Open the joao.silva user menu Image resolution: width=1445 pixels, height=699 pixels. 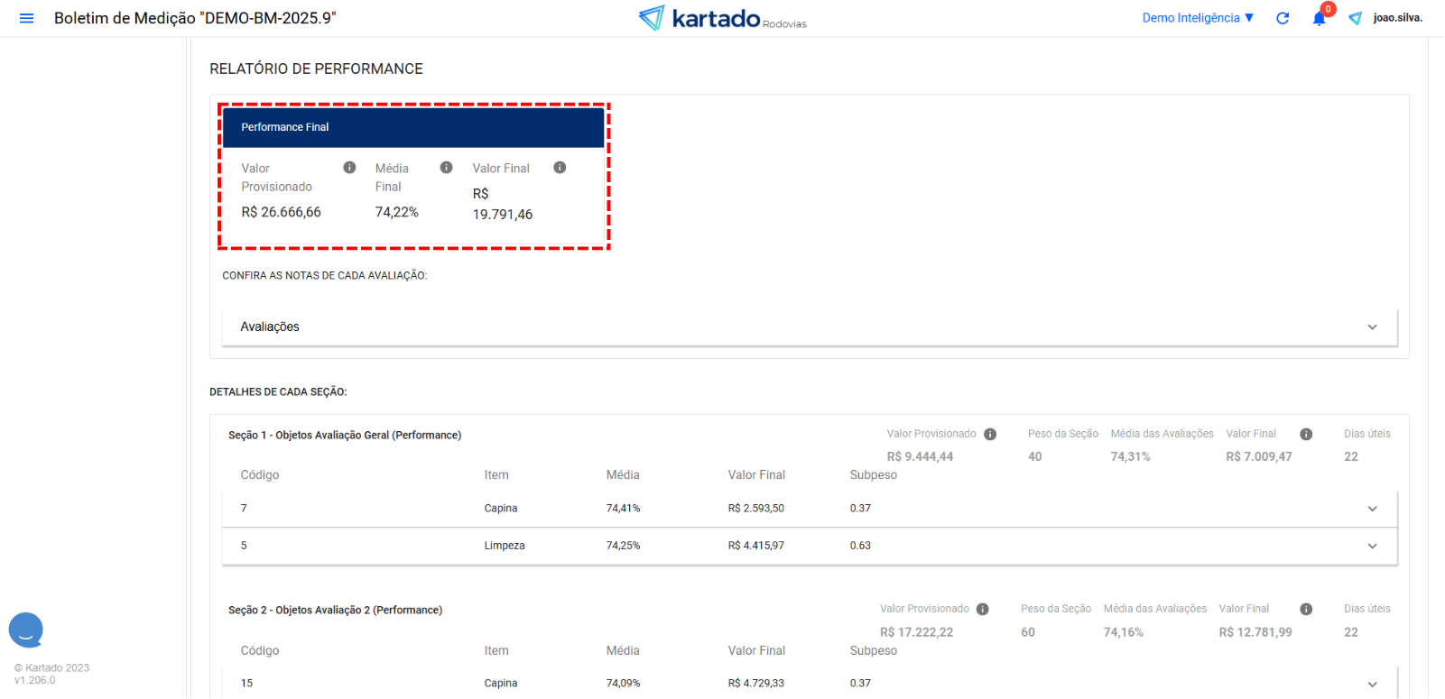pyautogui.click(x=1397, y=18)
